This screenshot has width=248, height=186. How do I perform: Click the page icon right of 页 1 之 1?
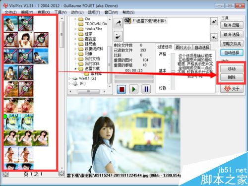pos(62,174)
